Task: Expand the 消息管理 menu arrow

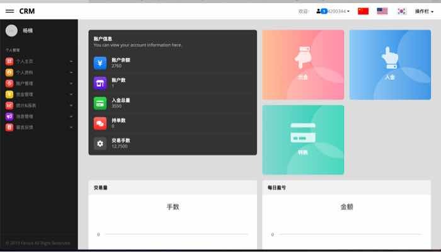Action: tap(71, 117)
